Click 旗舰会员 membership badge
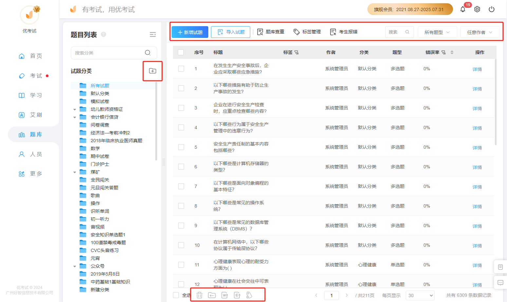507x302 pixels. [x=410, y=9]
